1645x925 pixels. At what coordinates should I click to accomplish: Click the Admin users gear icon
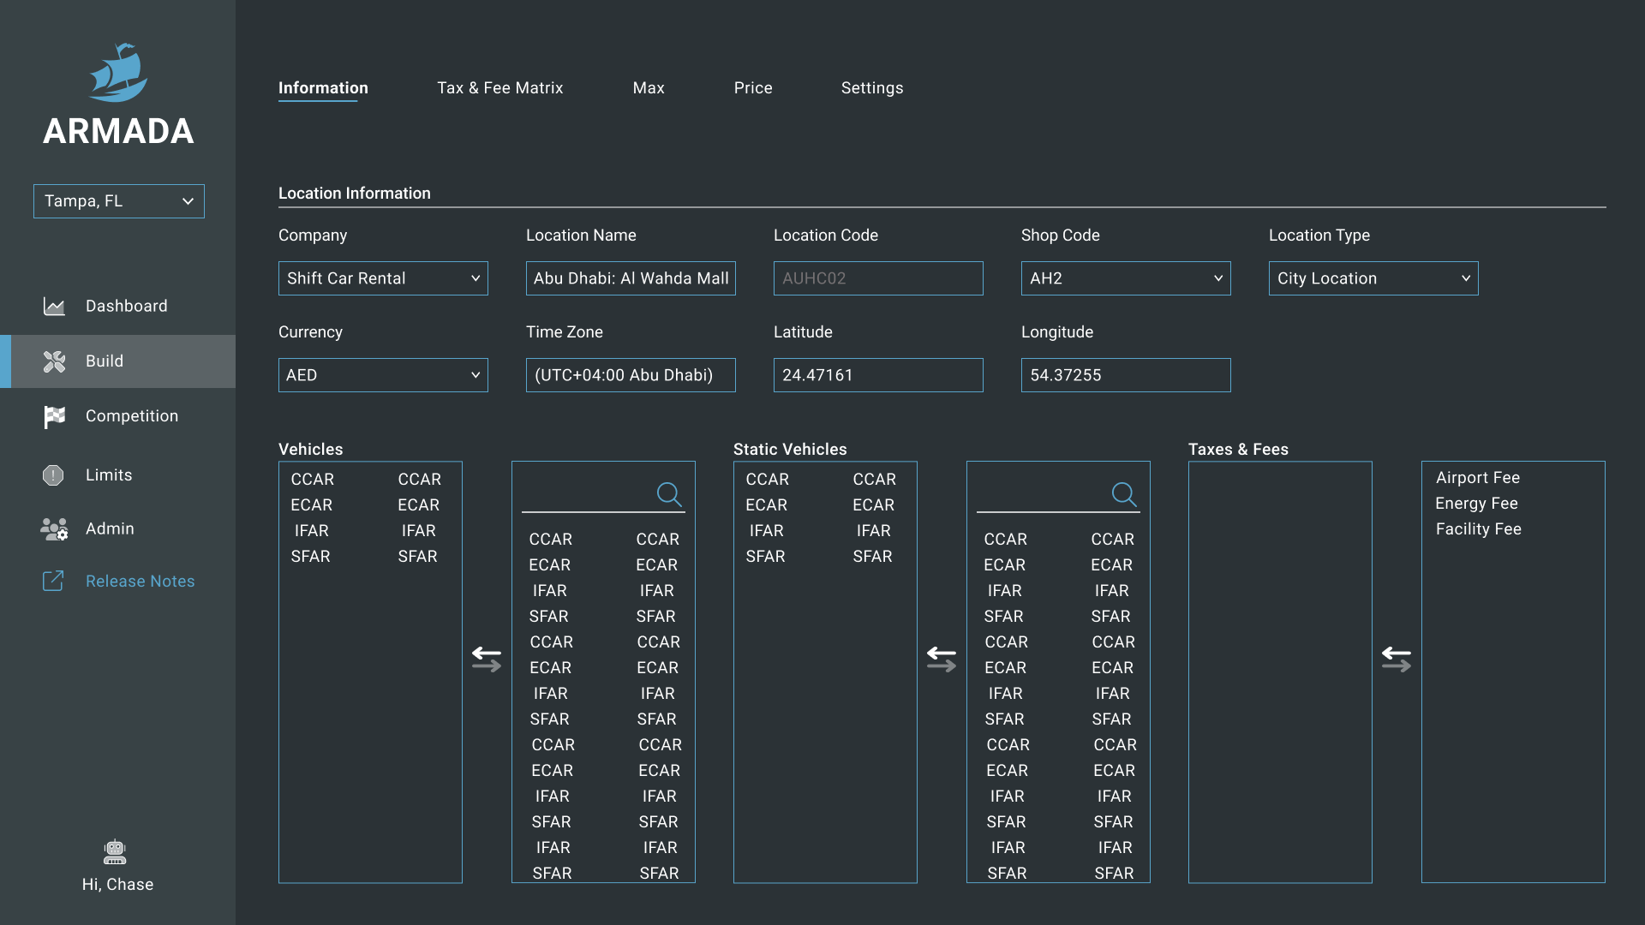coord(54,529)
